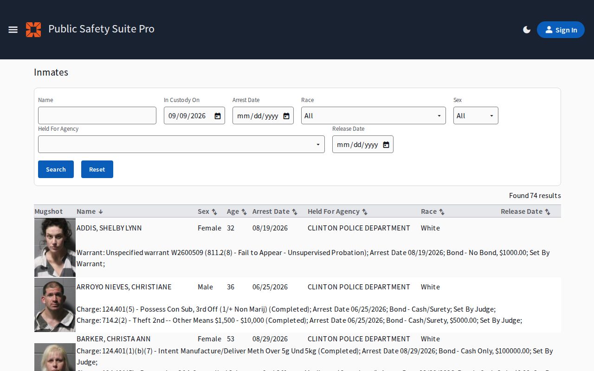Expand the Held For Agency dropdown
Screen dimensions: 594x371
point(181,144)
